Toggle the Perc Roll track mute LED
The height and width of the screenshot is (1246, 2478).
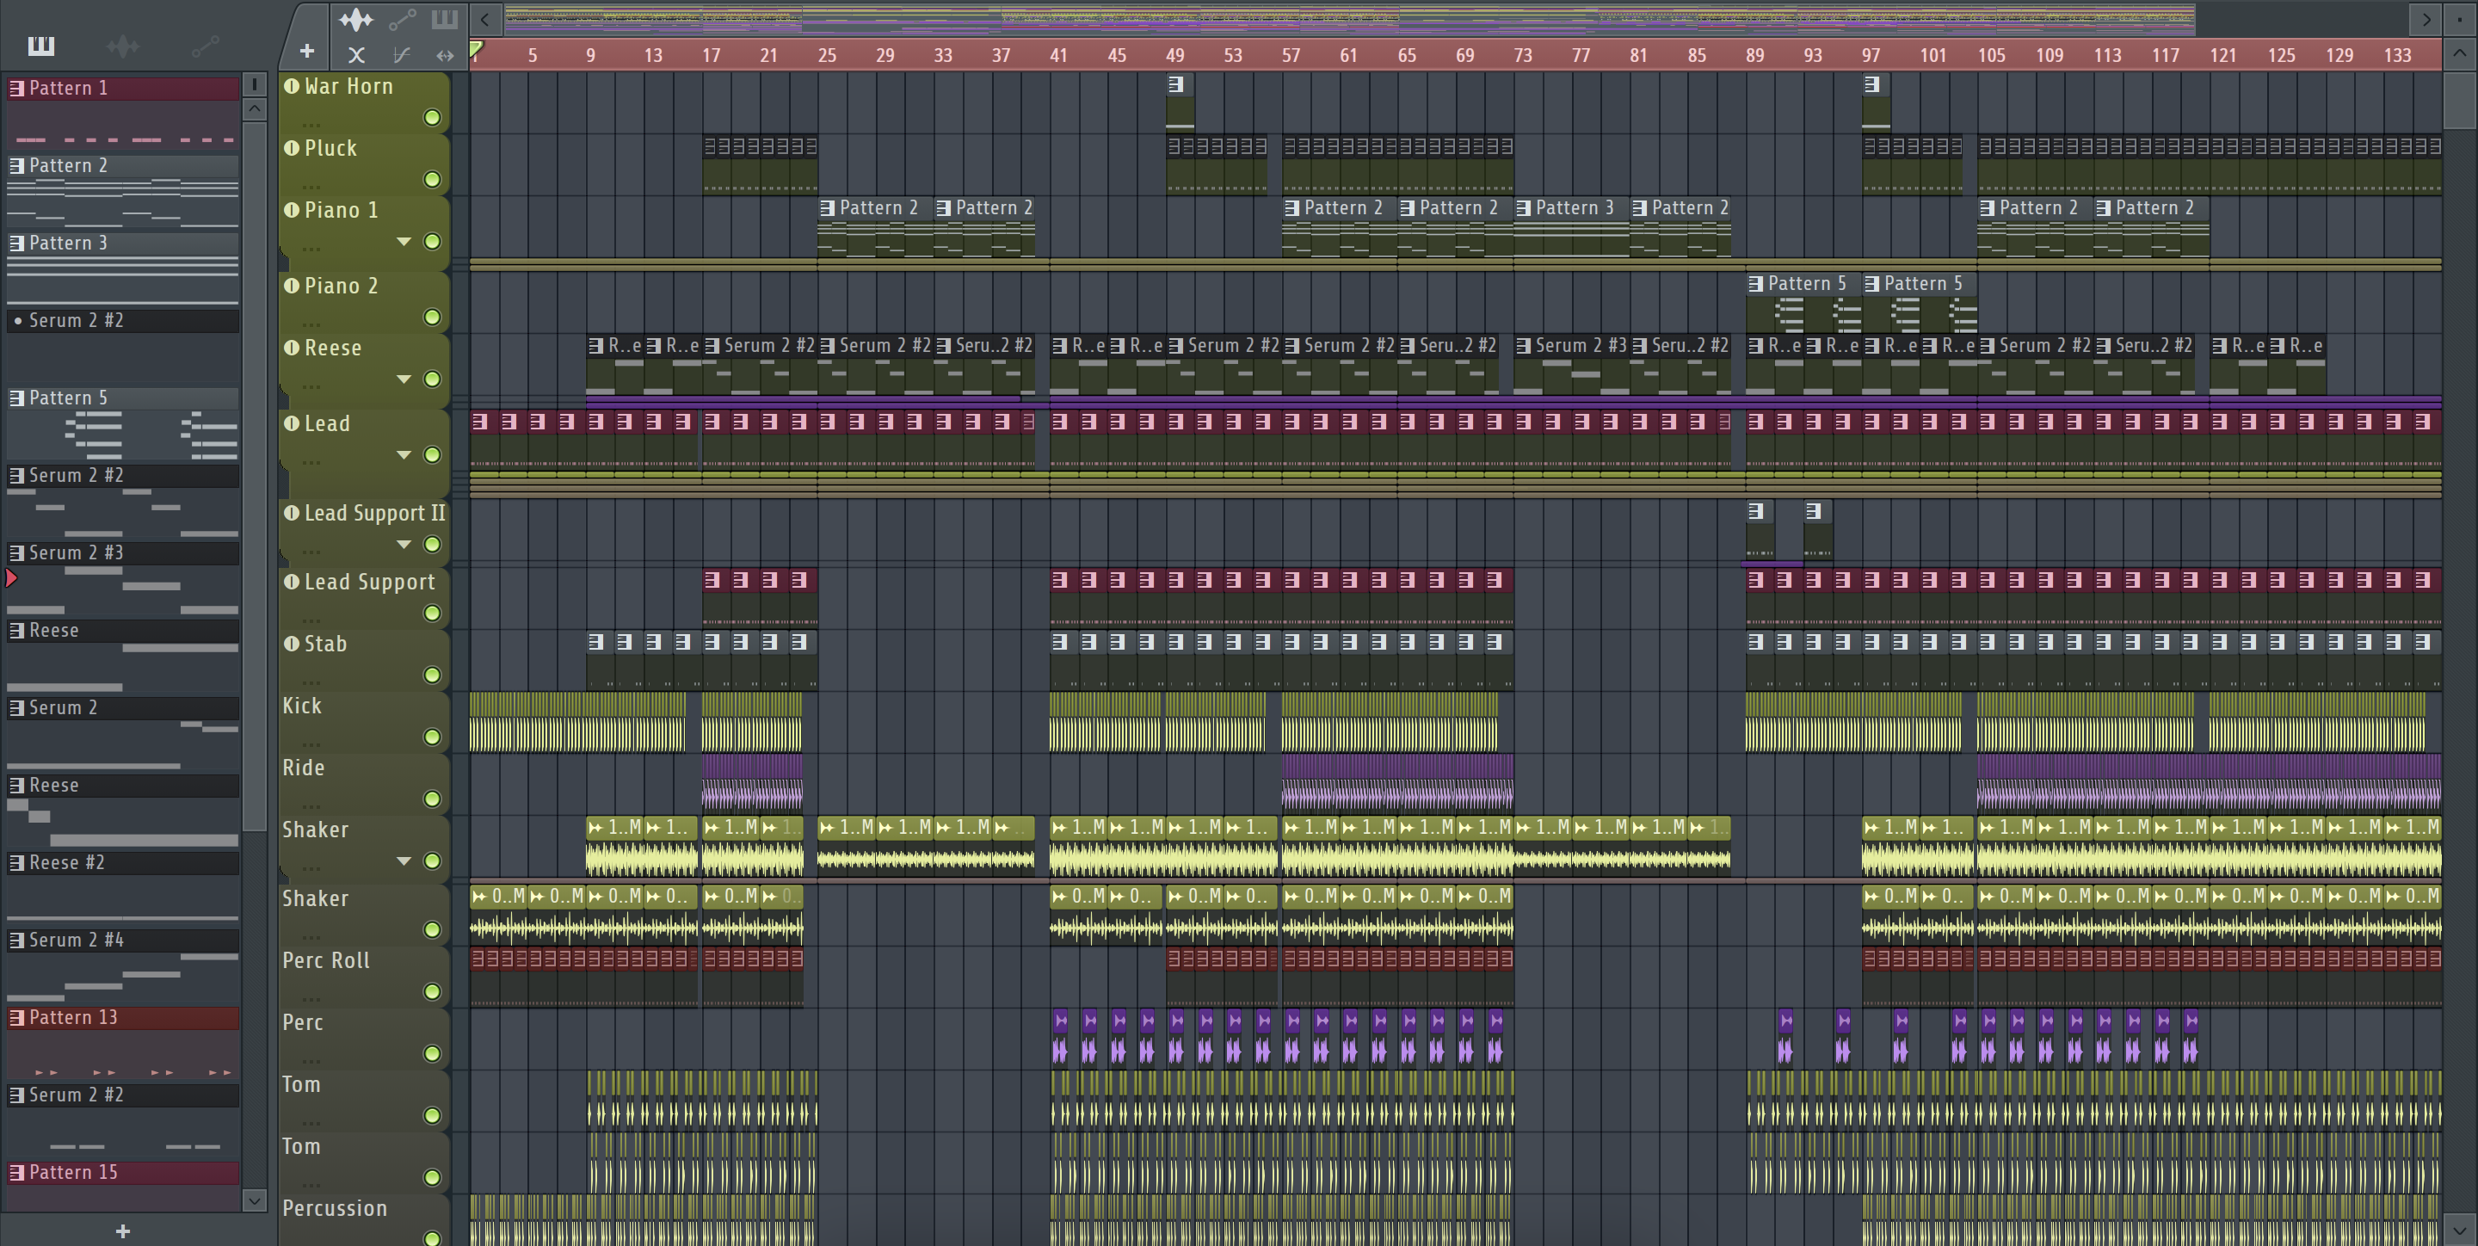(433, 991)
